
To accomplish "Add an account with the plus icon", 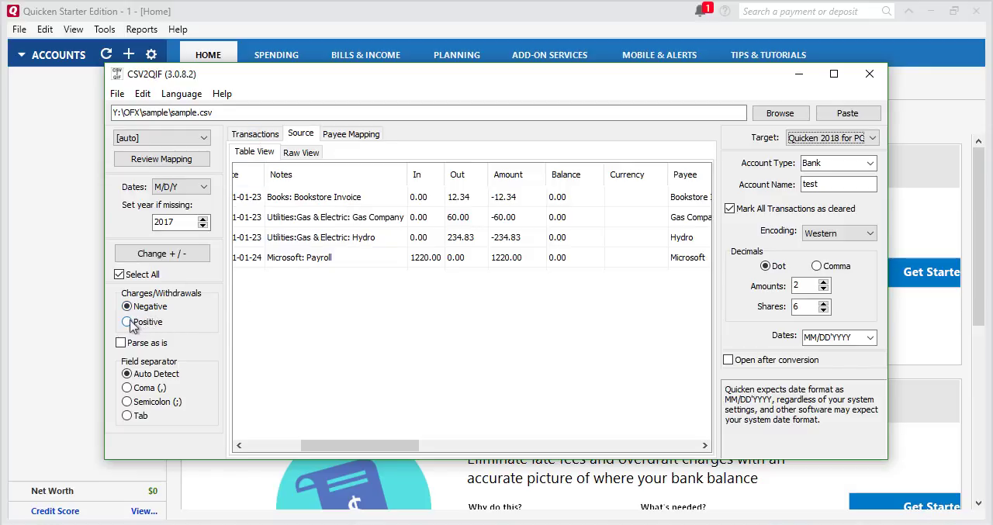I will [x=129, y=54].
